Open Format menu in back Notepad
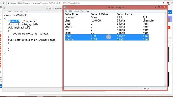 (15, 12)
